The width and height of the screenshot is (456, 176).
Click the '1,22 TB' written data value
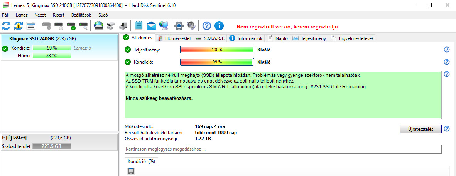(x=203, y=139)
